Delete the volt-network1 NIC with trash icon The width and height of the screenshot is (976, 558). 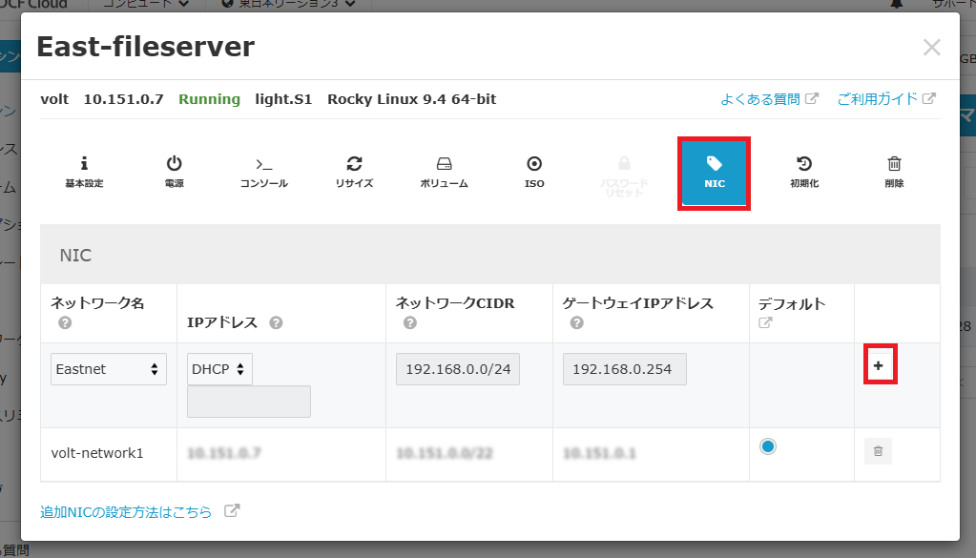878,452
